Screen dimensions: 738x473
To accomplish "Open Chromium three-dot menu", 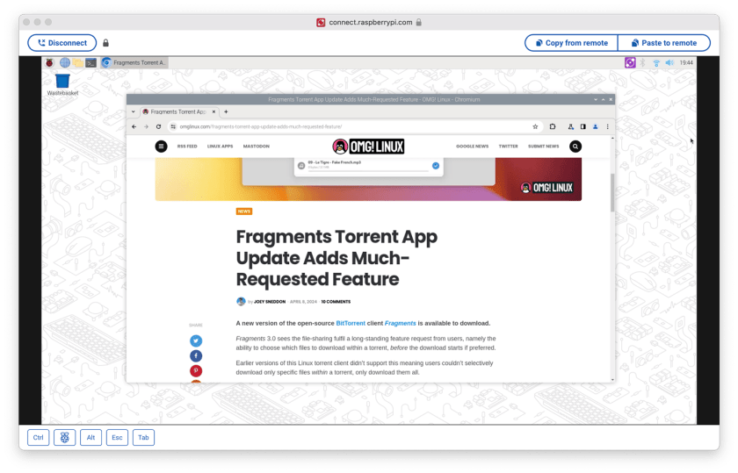I will point(608,126).
